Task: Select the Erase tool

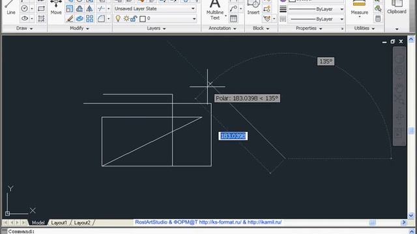Action: (70, 19)
